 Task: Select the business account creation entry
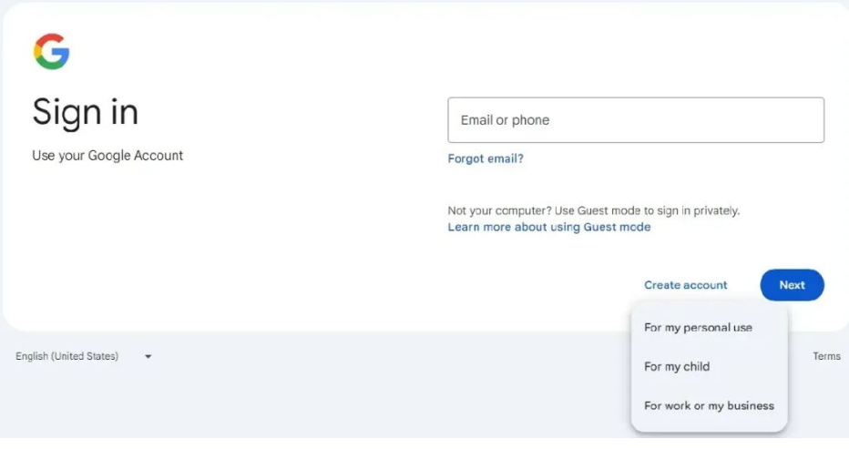coord(709,405)
